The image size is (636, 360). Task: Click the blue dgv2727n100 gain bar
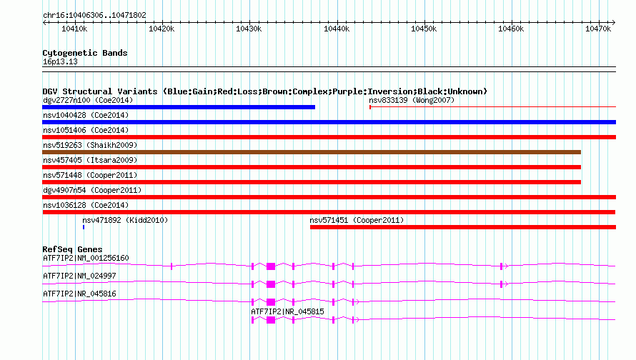tap(179, 107)
